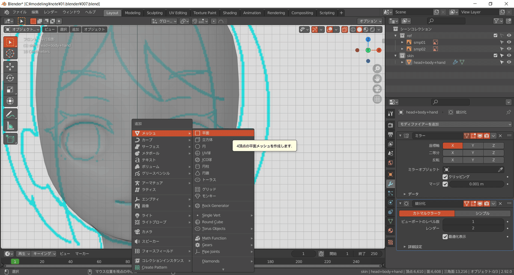
Task: Open the transform orientation グロー dropdown
Action: coord(164,21)
